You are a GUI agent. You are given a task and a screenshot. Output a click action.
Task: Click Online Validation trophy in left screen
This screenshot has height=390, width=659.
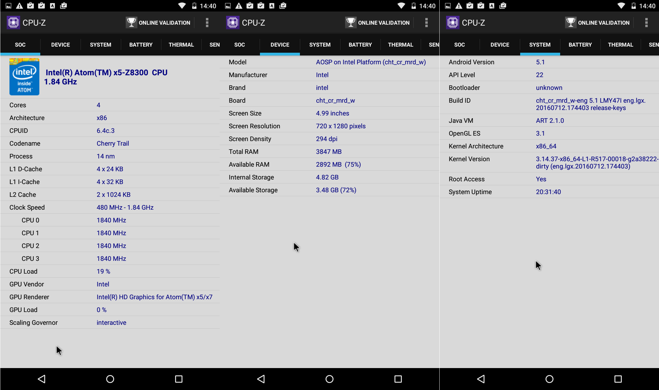click(x=131, y=23)
